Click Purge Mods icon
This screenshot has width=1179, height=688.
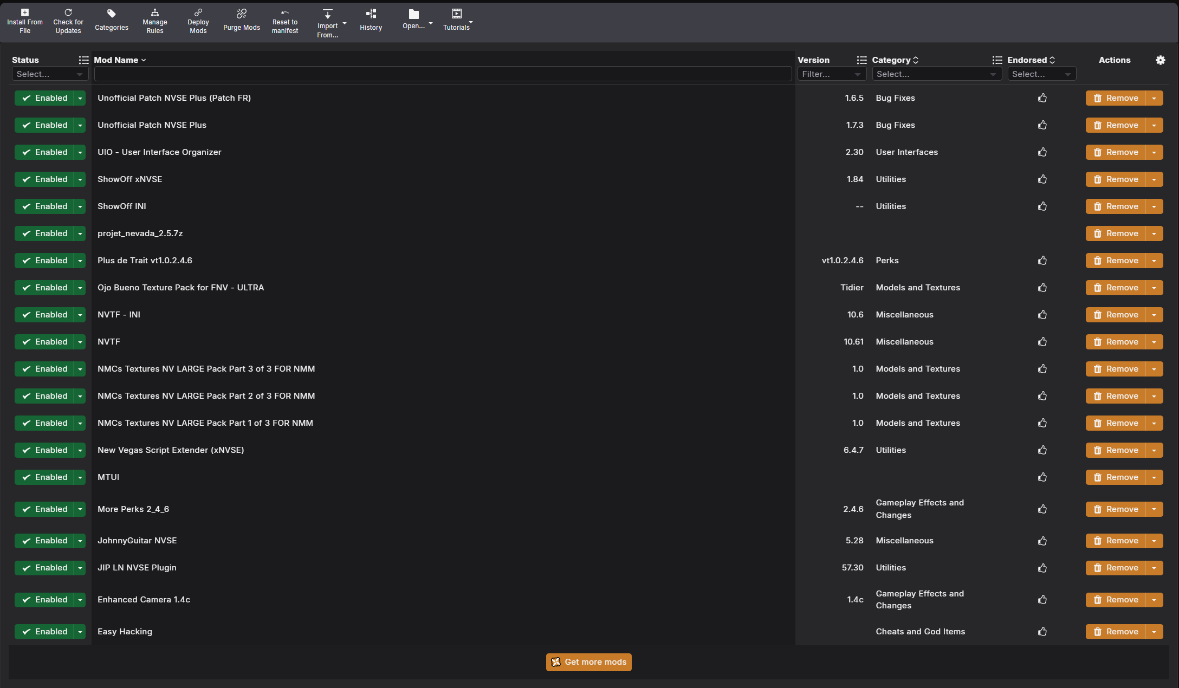[x=242, y=14]
